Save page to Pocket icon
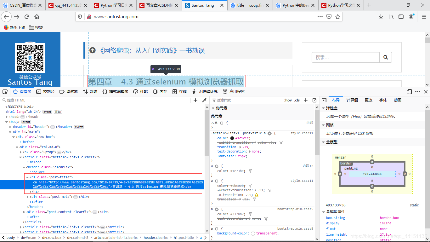Screen dimensions: 430x242 click(329, 17)
